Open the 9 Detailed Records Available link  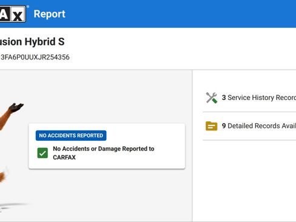tap(259, 126)
